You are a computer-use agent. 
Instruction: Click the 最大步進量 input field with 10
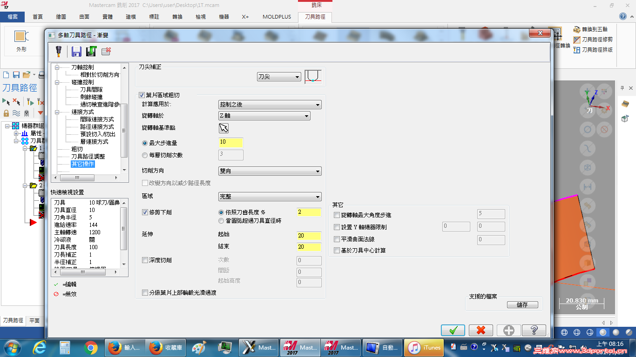tap(231, 143)
